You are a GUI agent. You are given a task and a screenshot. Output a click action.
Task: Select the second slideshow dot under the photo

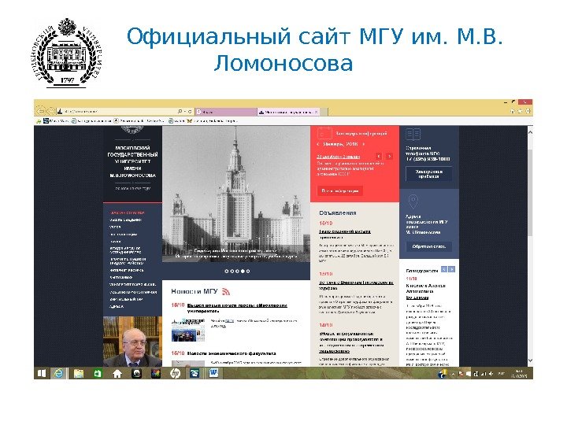tap(232, 271)
